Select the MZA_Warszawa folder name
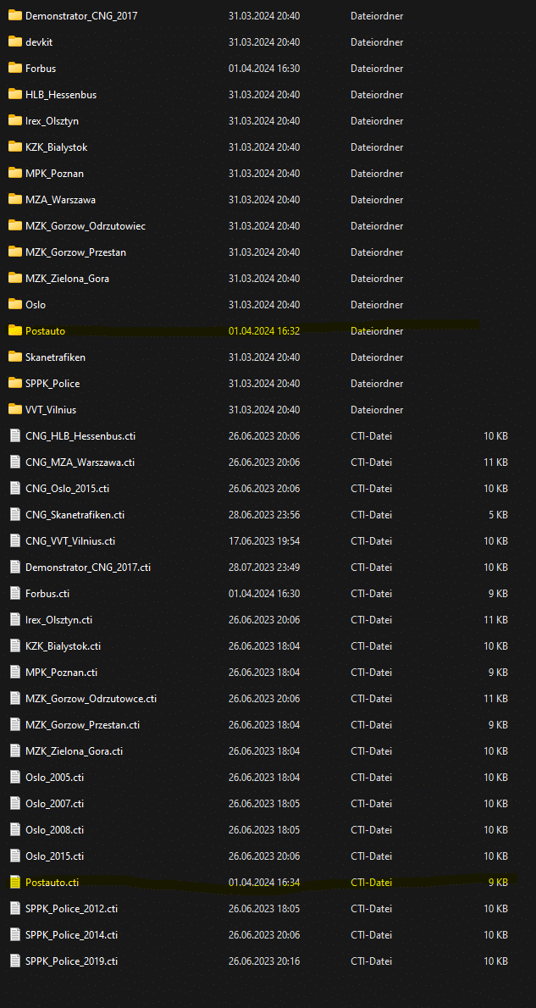 60,200
